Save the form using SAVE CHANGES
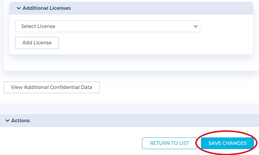 click(x=227, y=143)
